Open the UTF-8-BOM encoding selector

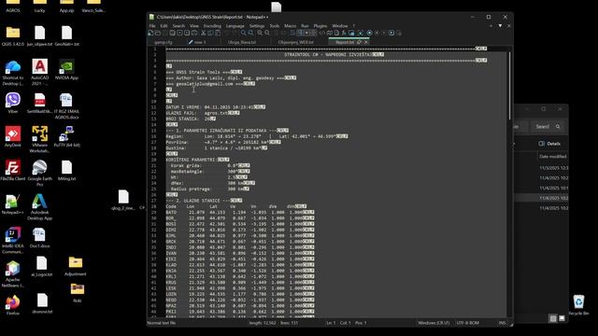pyautogui.click(x=467, y=323)
